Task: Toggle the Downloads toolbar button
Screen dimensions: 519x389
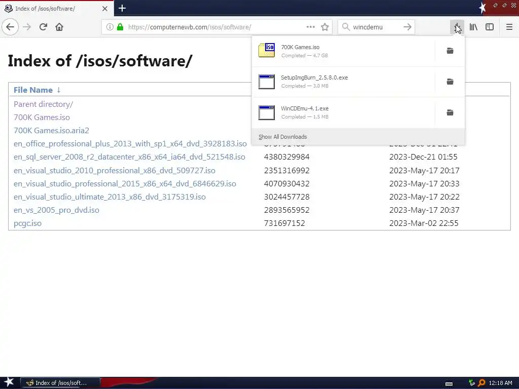Action: (x=457, y=27)
